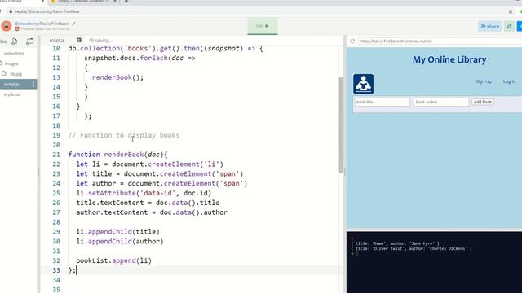Click the share button
Viewport: 522px width, 293px height.
489,26
